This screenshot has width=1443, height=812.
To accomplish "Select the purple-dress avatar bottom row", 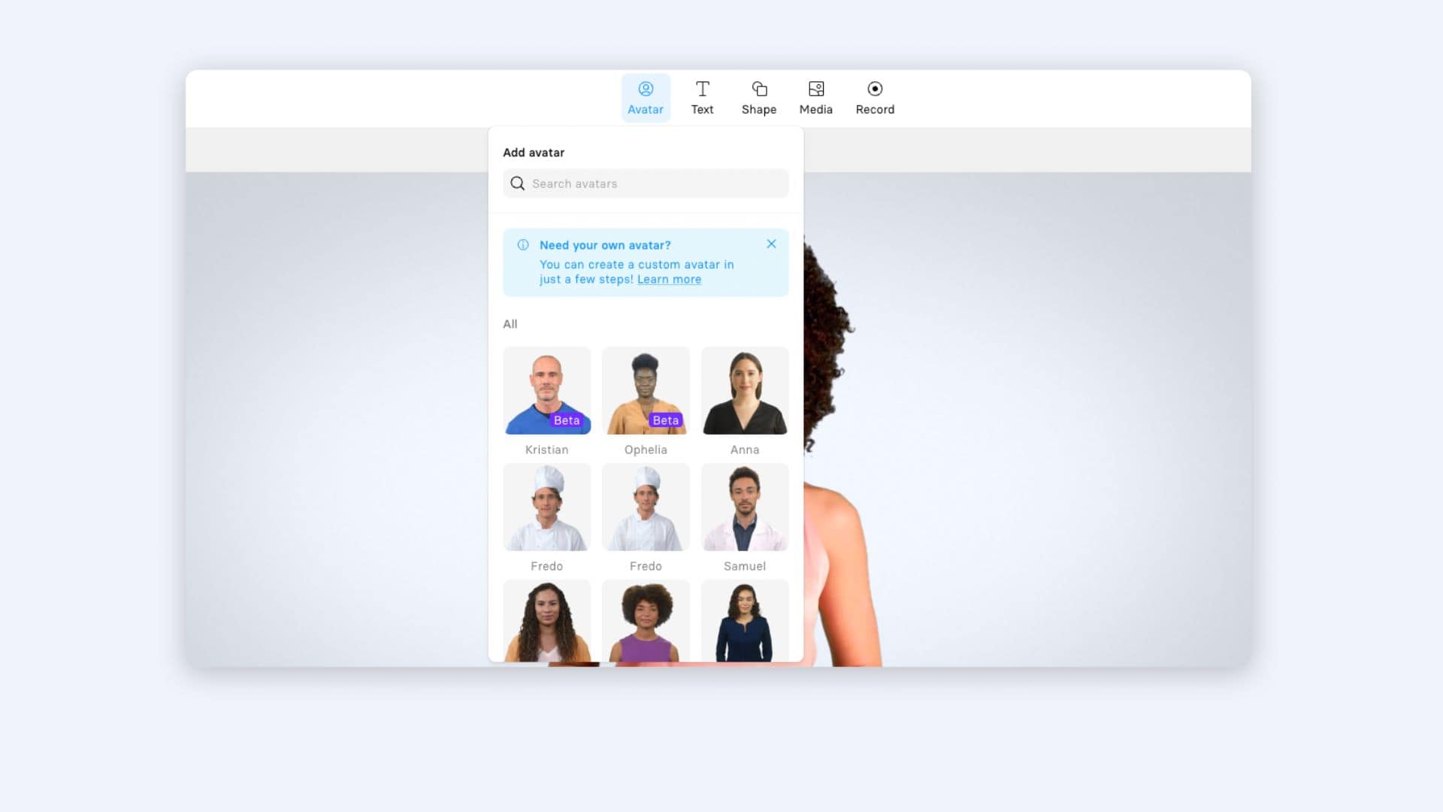I will (645, 622).
